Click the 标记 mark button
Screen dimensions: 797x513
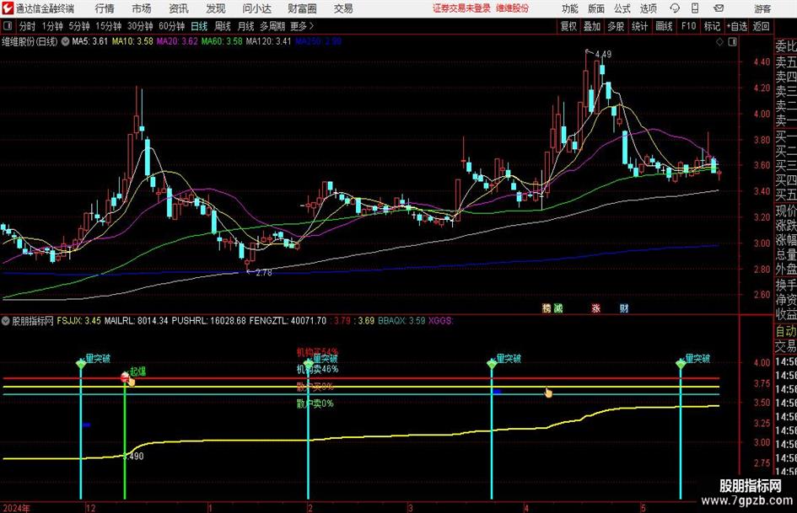pyautogui.click(x=712, y=26)
